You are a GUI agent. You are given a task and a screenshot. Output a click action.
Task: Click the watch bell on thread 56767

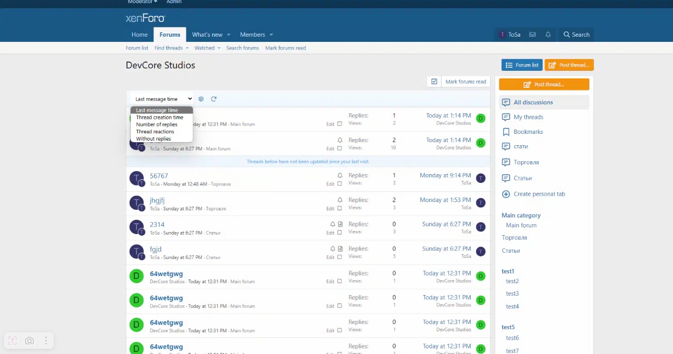340,176
